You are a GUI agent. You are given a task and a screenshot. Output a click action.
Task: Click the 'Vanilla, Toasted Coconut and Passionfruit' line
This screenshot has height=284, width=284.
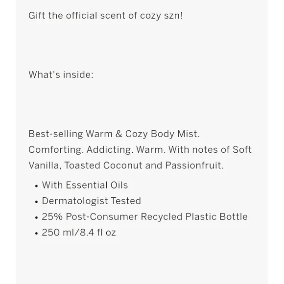click(x=126, y=166)
